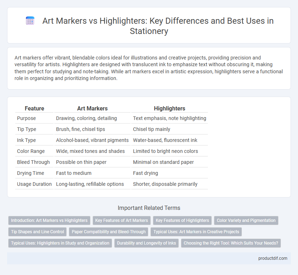Click the introductory summary paragraph
This screenshot has width=298, height=275.
pos(149,68)
